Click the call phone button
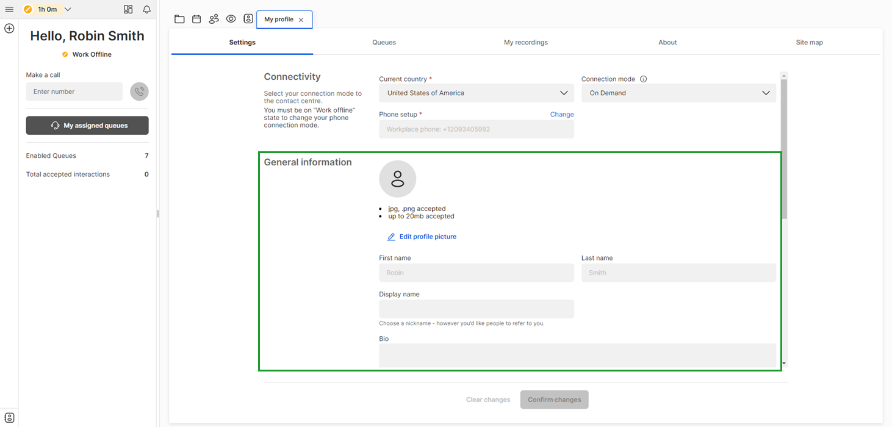 click(x=139, y=91)
